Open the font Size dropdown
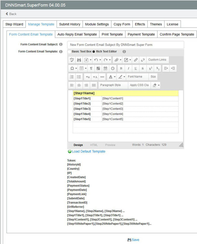The image size is (197, 244). pyautogui.click(x=153, y=77)
